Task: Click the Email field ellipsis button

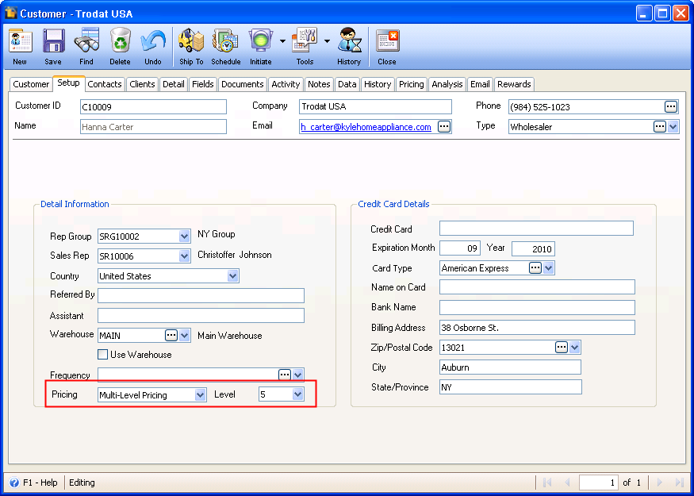Action: [443, 127]
